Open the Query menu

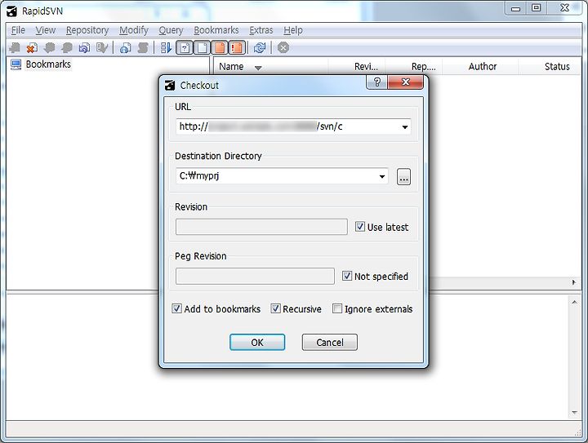click(171, 30)
